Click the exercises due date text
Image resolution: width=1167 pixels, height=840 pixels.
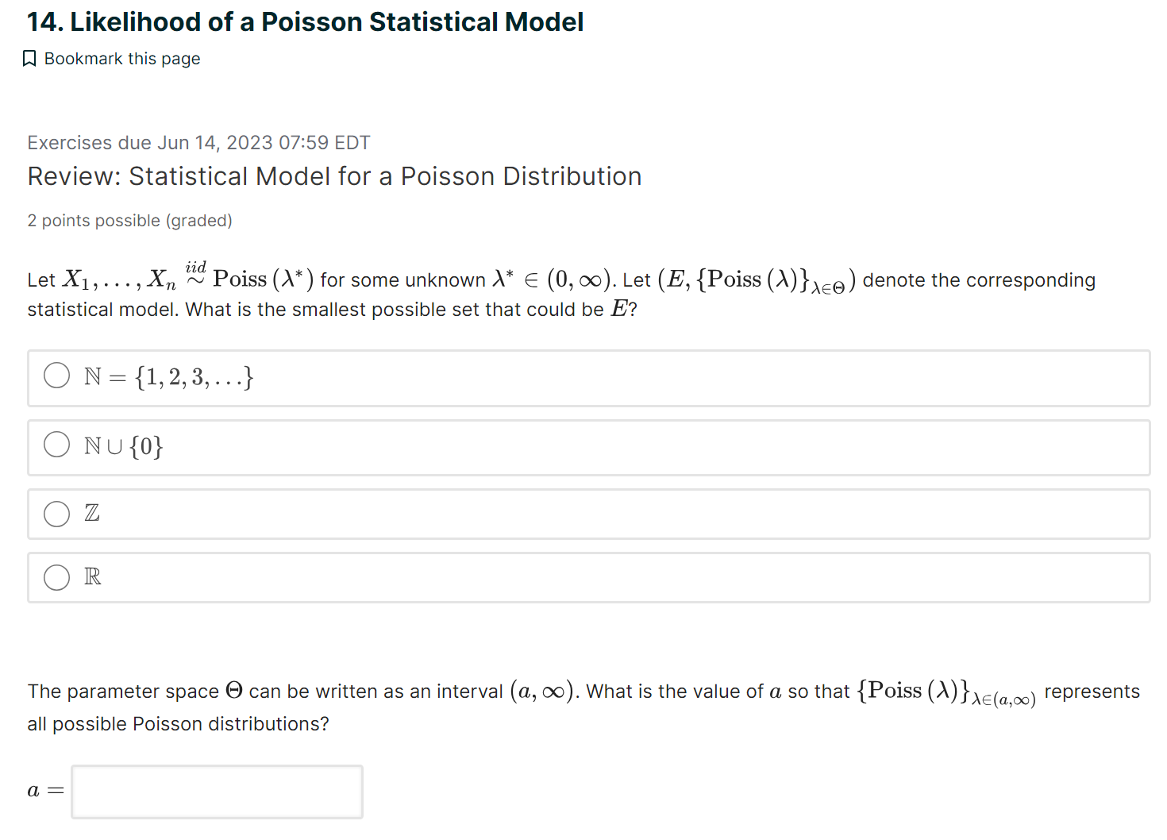[x=198, y=143]
